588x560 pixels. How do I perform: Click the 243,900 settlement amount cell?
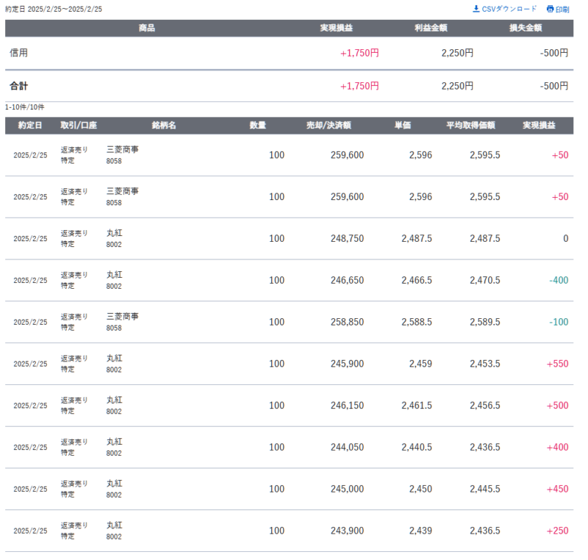tap(347, 531)
